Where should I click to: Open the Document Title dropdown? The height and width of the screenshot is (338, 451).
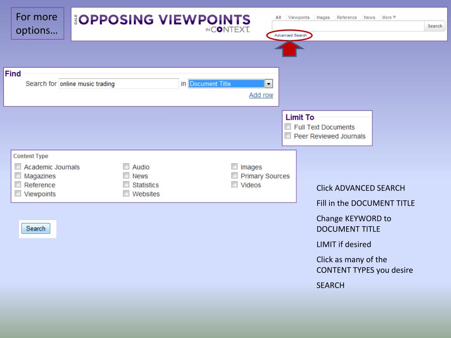click(x=230, y=84)
